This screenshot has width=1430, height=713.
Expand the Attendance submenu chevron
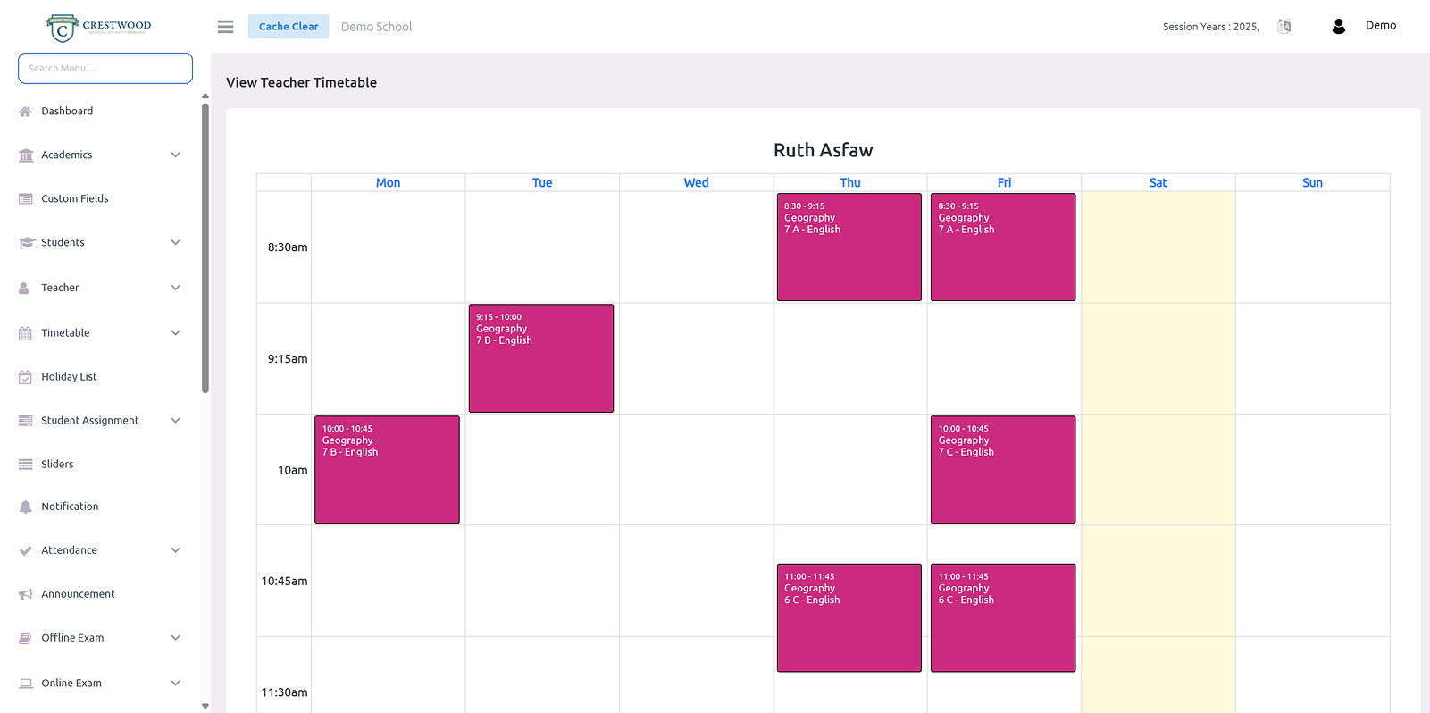coord(176,550)
